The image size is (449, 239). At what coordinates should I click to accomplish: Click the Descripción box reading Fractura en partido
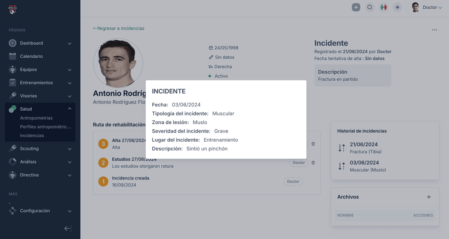[x=353, y=75]
